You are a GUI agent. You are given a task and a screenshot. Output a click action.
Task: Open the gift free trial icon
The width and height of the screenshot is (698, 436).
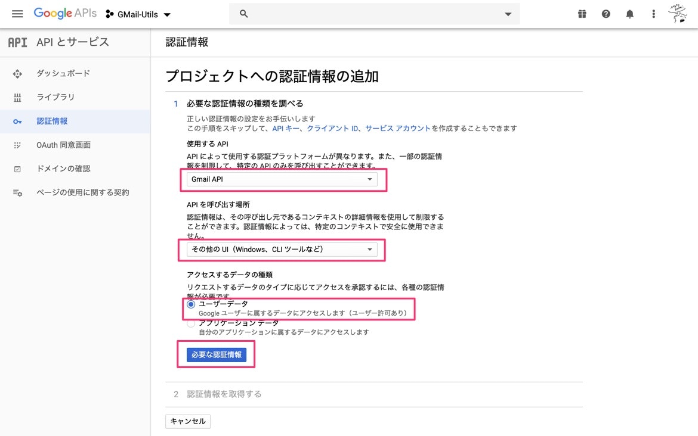pyautogui.click(x=582, y=14)
